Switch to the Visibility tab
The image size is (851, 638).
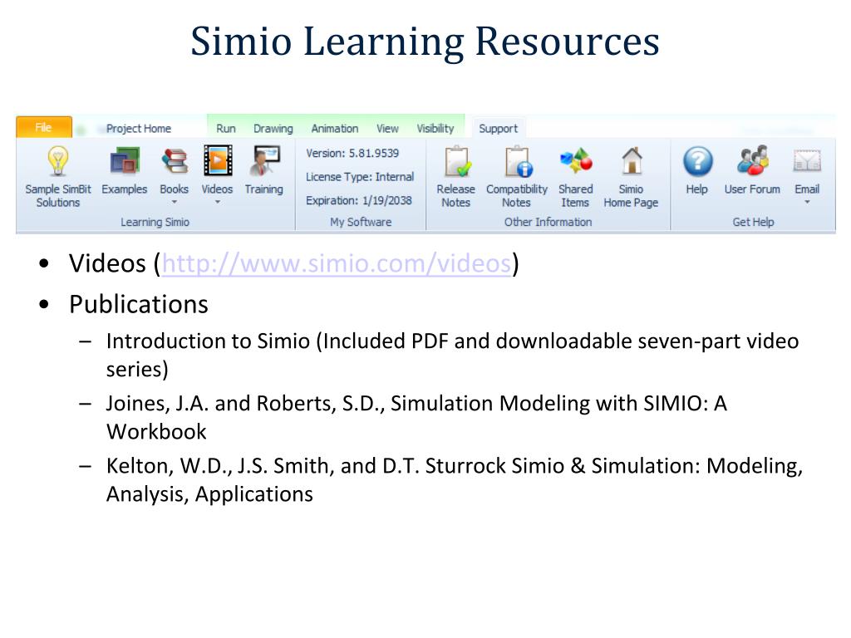pyautogui.click(x=435, y=129)
